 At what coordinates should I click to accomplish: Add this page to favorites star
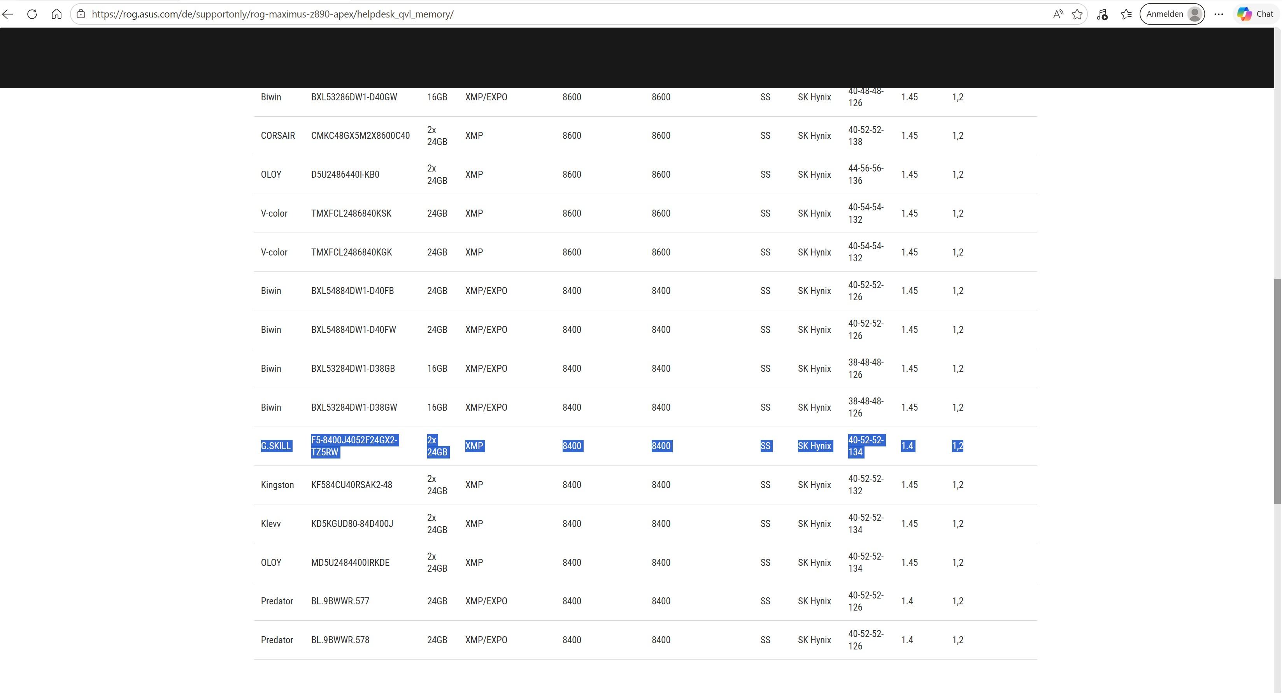pyautogui.click(x=1077, y=14)
